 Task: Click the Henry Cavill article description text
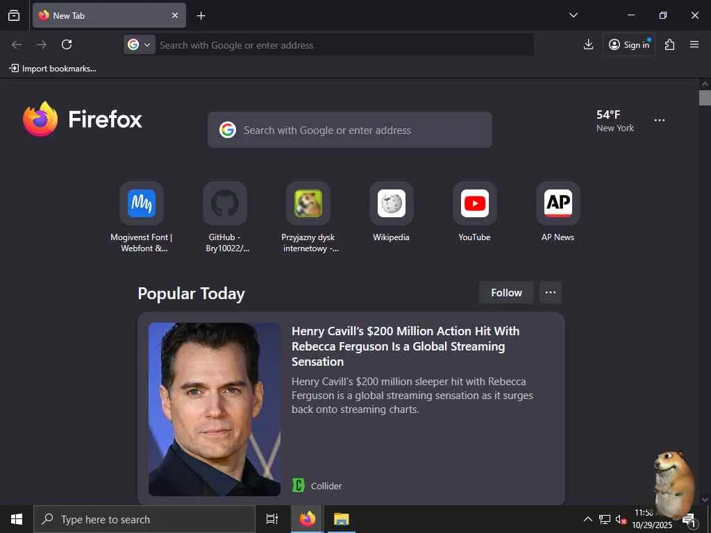[412, 395]
